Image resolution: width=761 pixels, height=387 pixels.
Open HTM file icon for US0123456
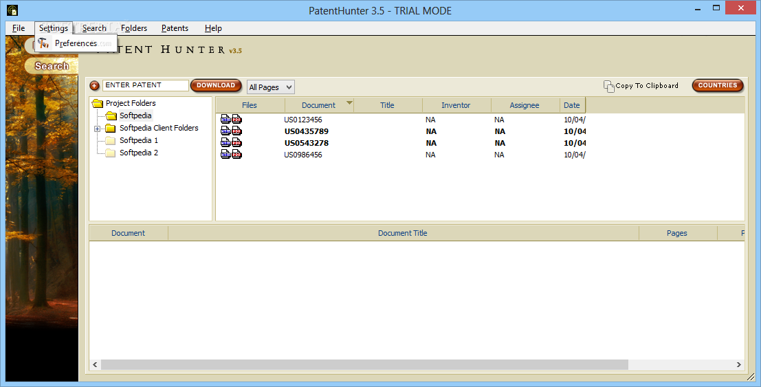pyautogui.click(x=225, y=120)
